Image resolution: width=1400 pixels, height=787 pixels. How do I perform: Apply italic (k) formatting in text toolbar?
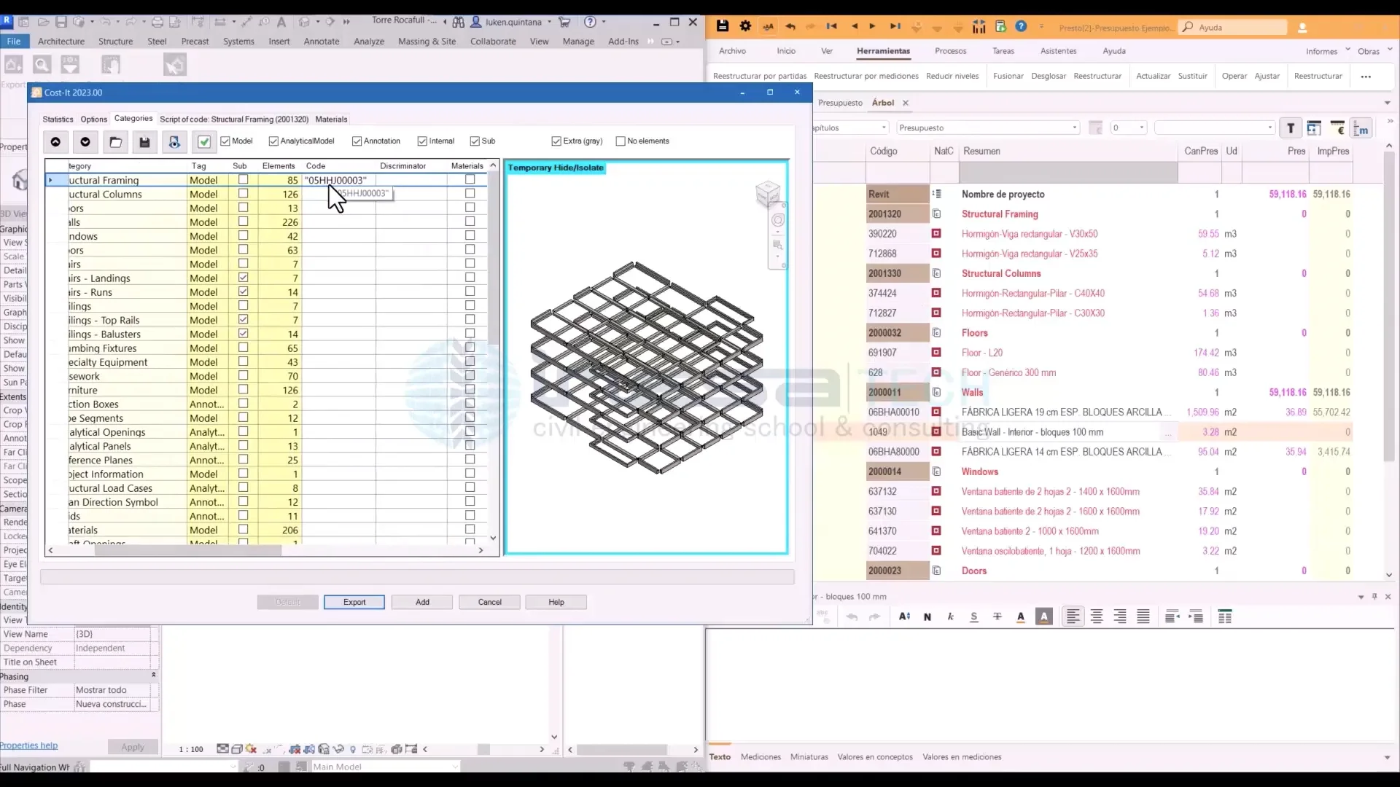(950, 617)
